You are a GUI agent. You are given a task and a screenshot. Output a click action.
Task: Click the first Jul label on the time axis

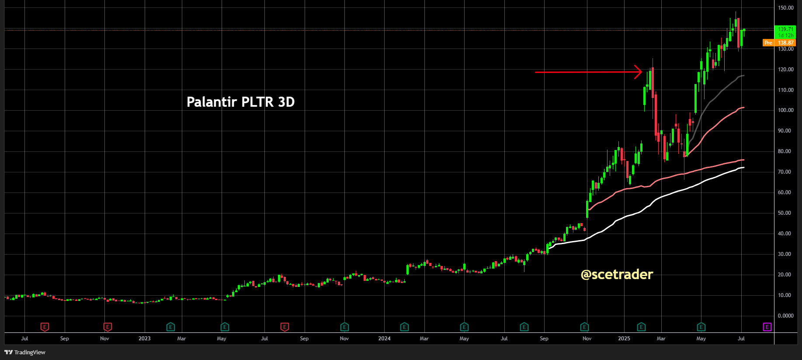[24, 339]
